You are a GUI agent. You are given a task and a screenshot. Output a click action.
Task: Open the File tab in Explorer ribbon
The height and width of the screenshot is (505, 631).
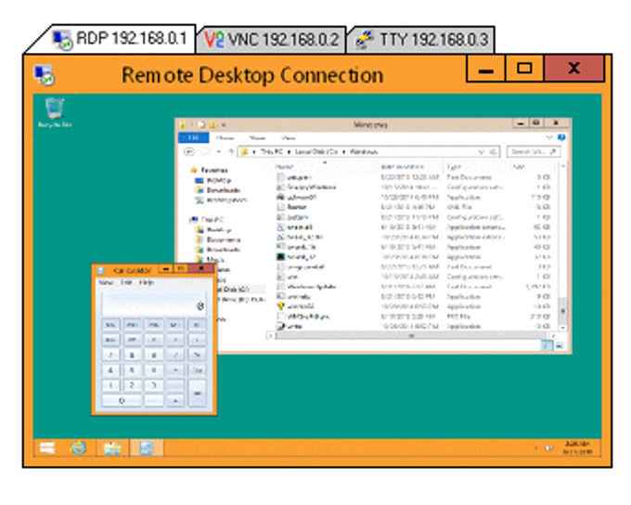click(193, 137)
